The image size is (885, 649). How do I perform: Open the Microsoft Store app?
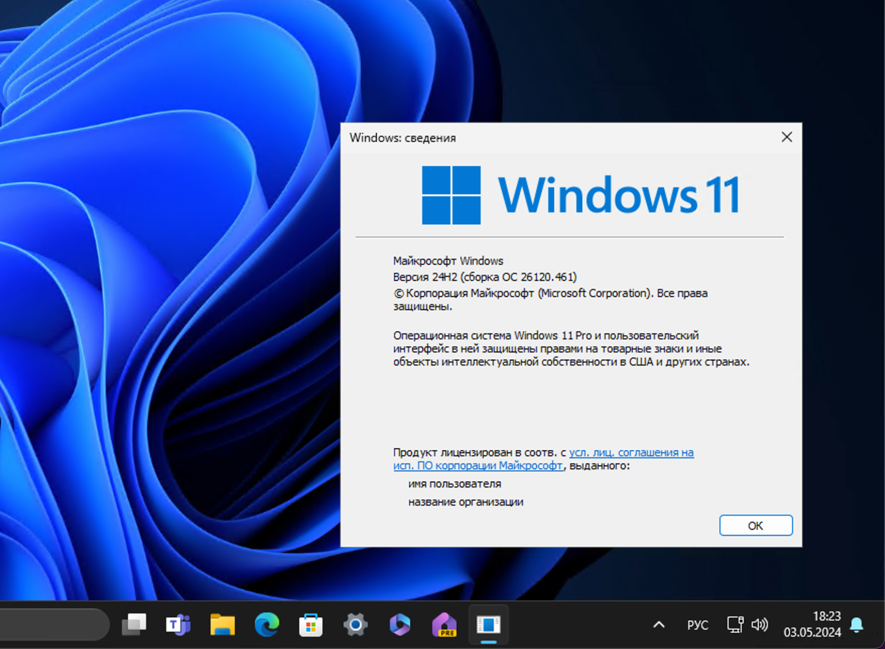(x=311, y=624)
